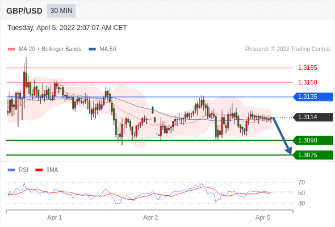
Task: Select the green 1.3075 support tag
Action: (x=313, y=155)
